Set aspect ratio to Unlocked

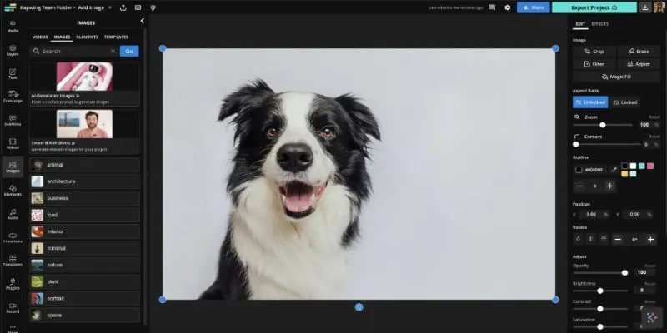pyautogui.click(x=590, y=102)
